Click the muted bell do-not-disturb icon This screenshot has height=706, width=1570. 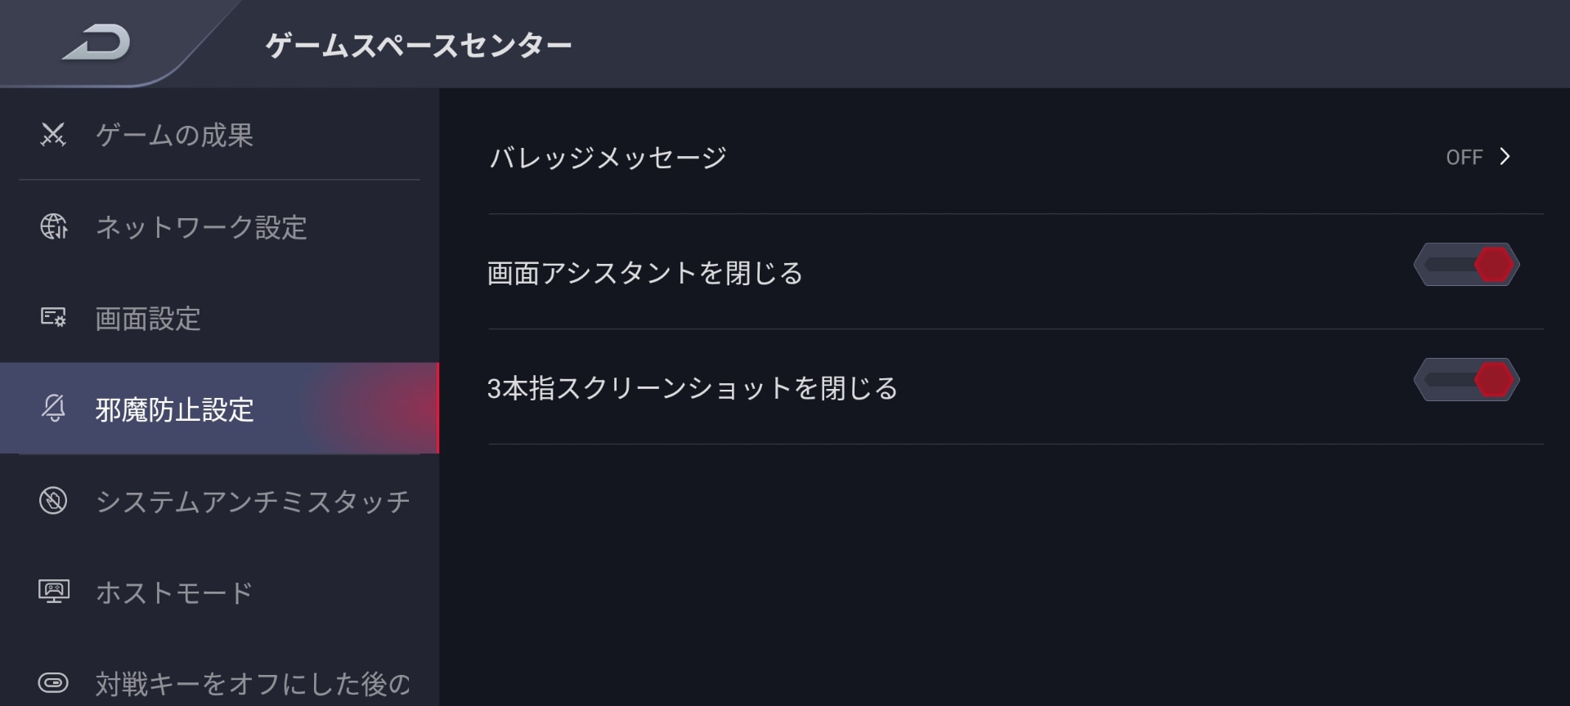(x=53, y=408)
